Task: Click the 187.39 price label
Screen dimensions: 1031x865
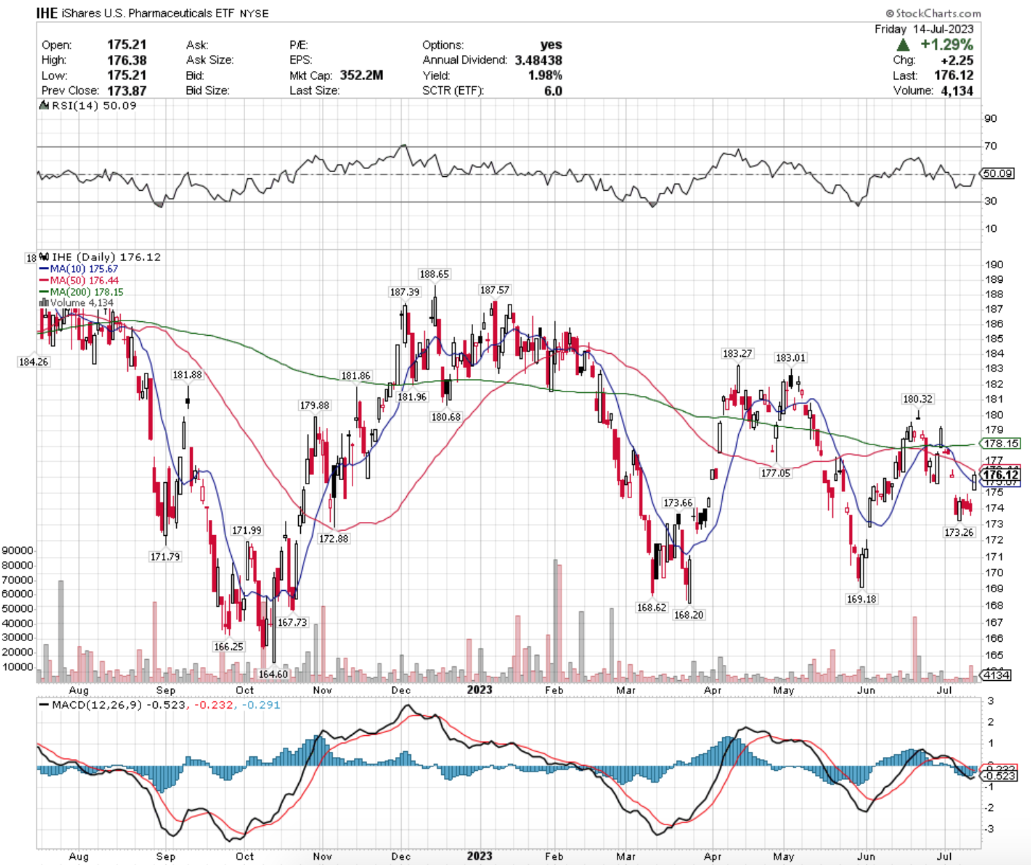Action: 404,291
